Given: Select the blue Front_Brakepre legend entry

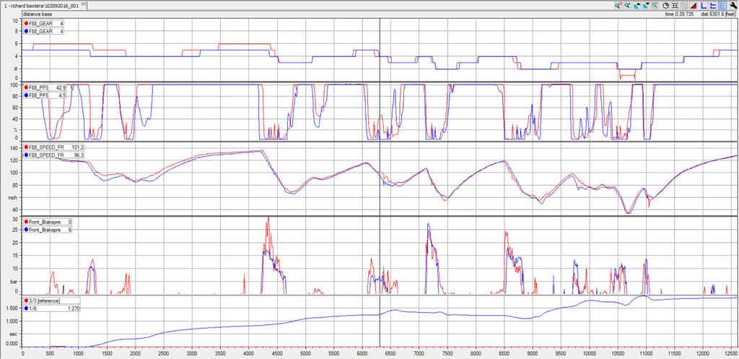Looking at the screenshot, I should pos(48,229).
